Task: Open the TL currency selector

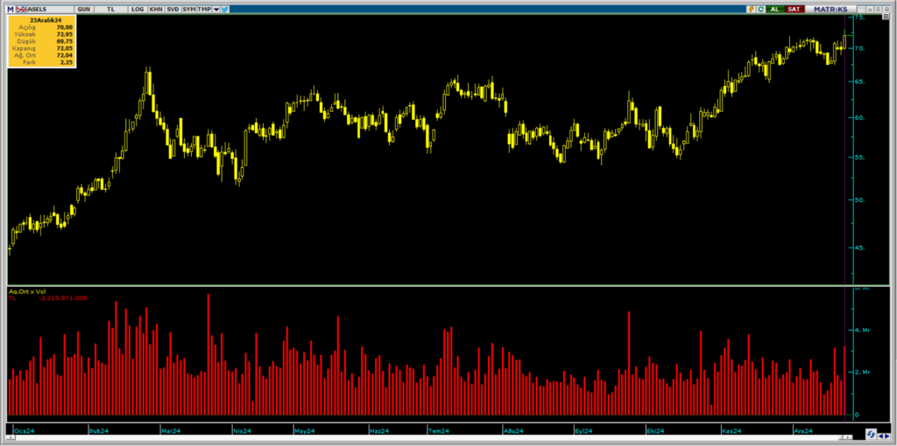Action: [x=110, y=8]
